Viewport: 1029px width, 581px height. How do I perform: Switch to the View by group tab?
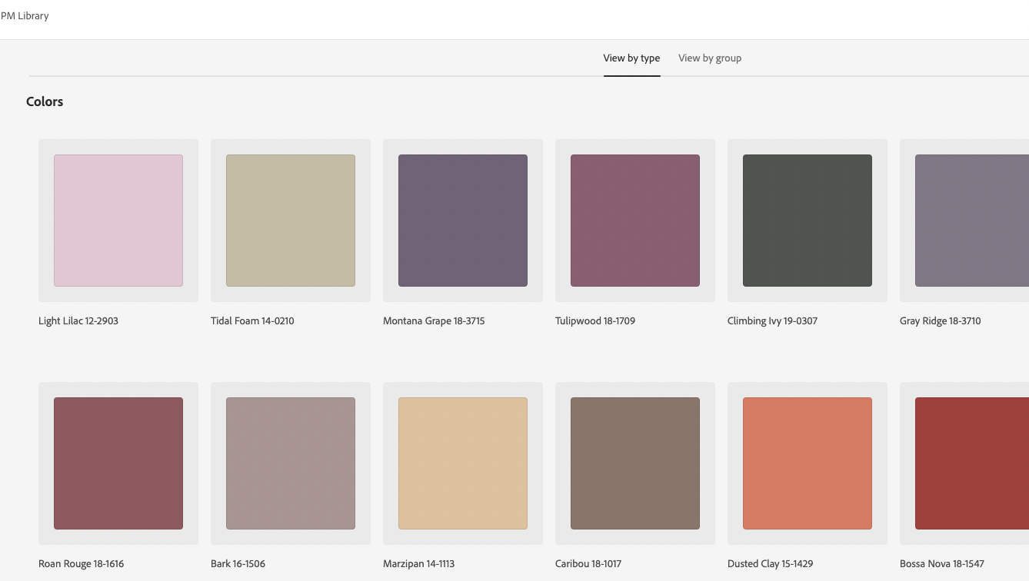(709, 58)
